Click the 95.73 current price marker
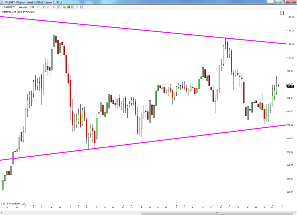 (290, 86)
